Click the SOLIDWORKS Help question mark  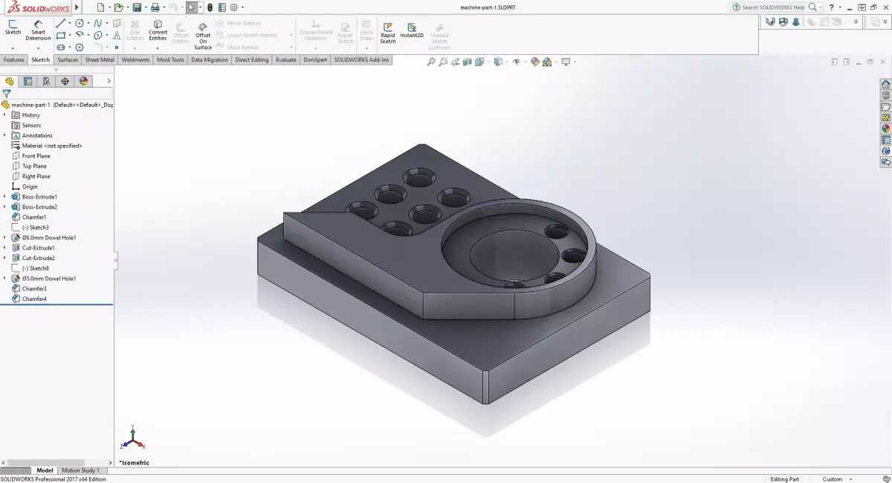point(830,7)
